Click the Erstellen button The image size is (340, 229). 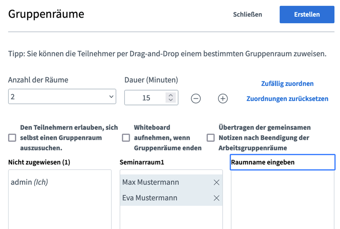[307, 14]
